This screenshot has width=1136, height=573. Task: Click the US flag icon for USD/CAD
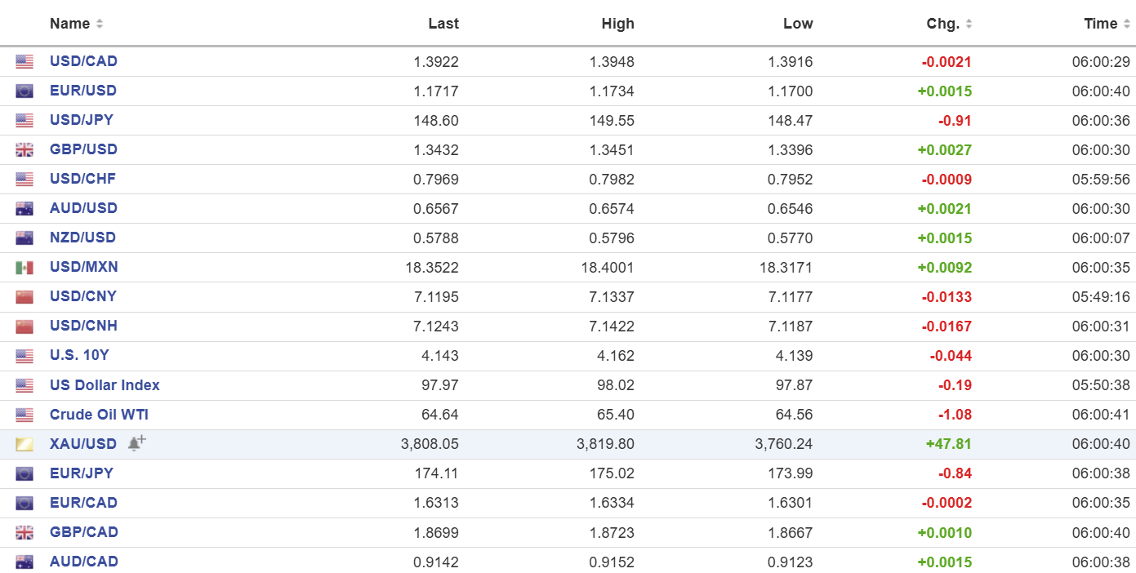(25, 62)
